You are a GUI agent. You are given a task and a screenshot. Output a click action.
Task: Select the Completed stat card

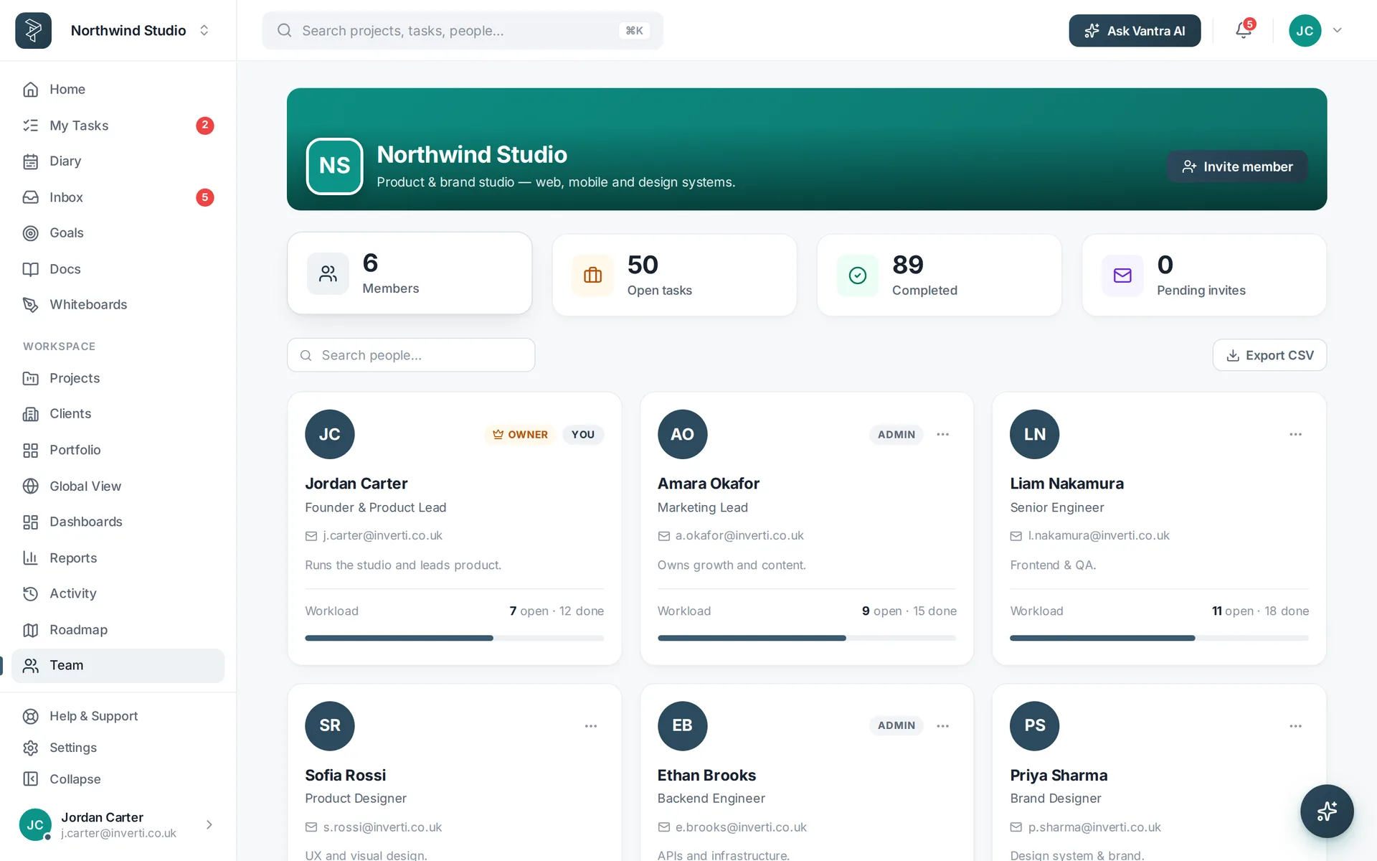[x=939, y=276]
